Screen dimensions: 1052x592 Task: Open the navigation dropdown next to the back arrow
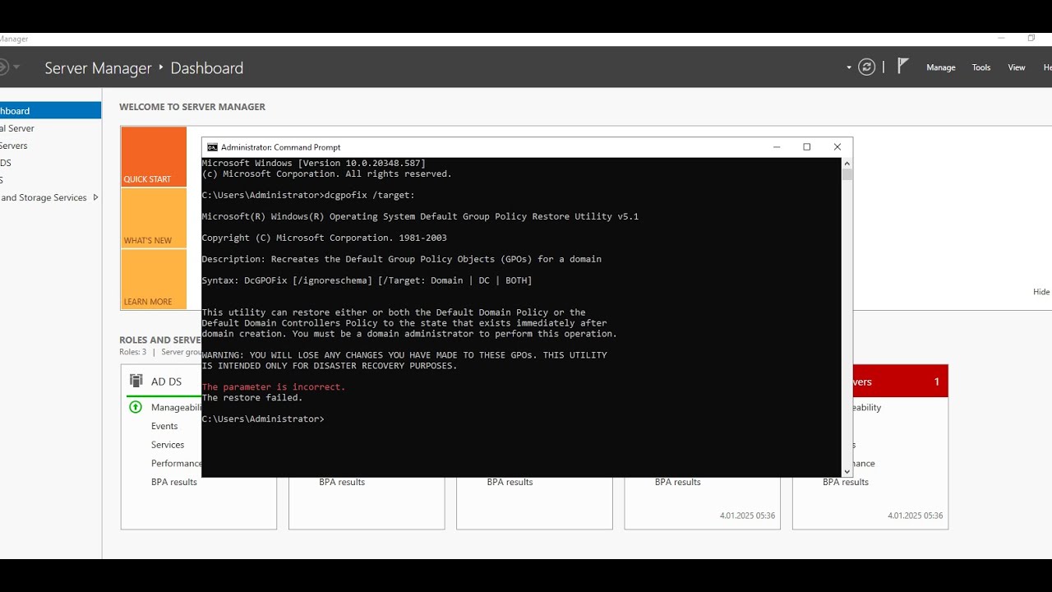pos(18,67)
